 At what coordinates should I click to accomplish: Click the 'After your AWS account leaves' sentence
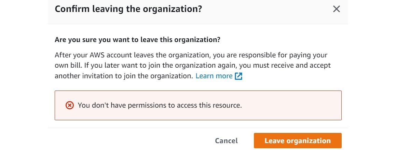click(x=191, y=55)
